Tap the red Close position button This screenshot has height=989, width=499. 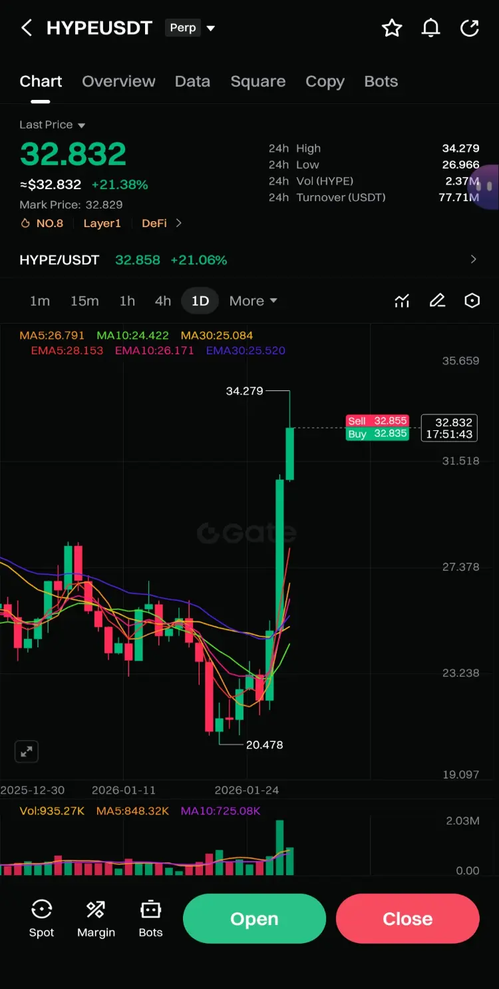[407, 918]
